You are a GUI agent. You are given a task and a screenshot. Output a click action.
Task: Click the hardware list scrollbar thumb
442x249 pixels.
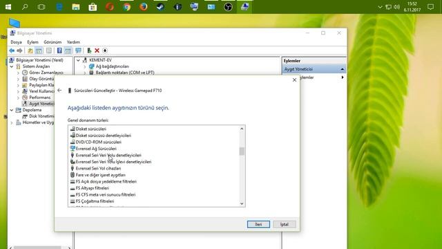point(242,151)
